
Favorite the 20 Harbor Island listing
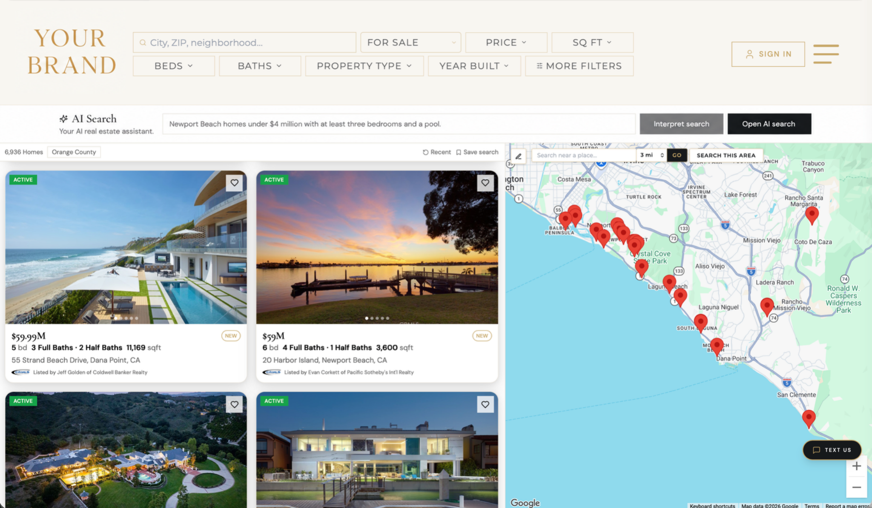pos(485,183)
